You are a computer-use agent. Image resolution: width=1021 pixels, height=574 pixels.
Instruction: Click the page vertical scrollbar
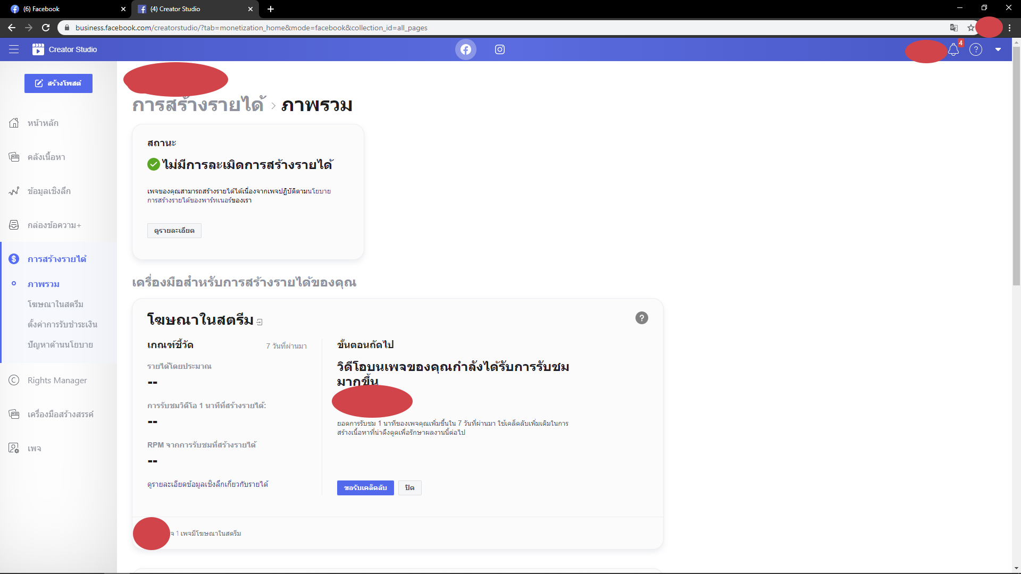1016,166
